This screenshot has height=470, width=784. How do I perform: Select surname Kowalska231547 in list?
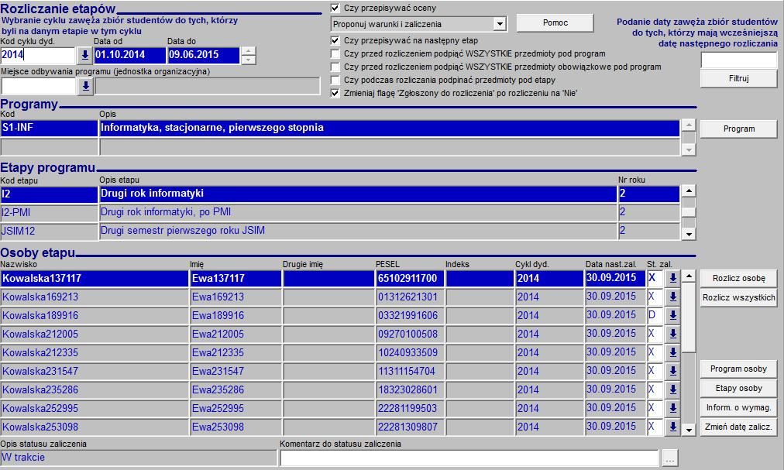95,371
